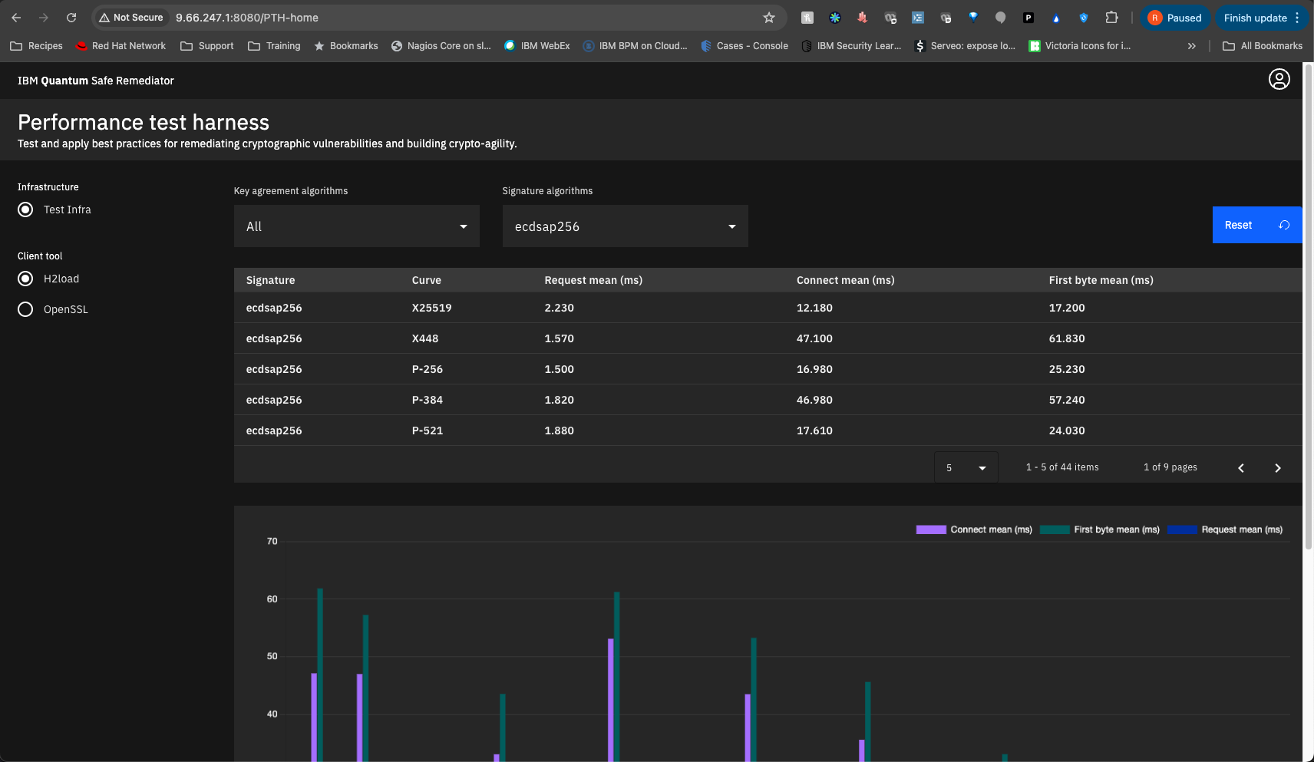Choose the OpenSSL client tool option
1314x762 pixels.
click(x=26, y=310)
